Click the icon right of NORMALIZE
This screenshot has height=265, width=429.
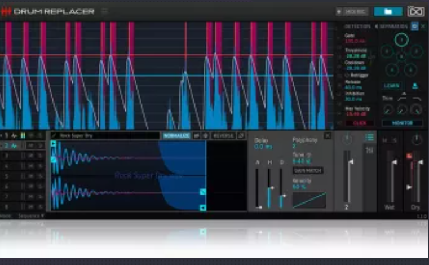point(196,135)
